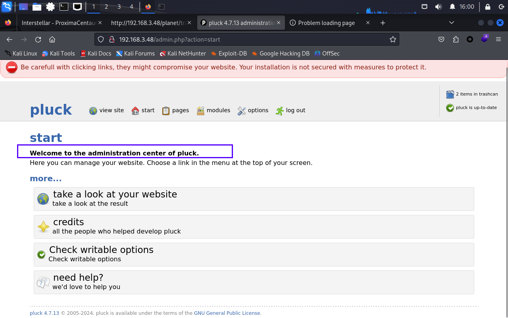Go back to previous page

click(10, 39)
